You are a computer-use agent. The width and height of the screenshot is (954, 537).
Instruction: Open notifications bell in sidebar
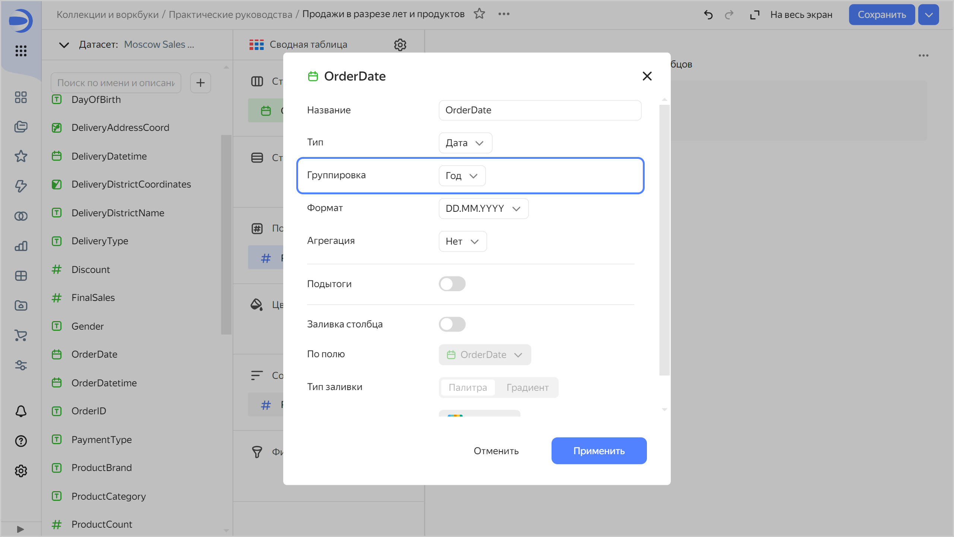tap(21, 411)
